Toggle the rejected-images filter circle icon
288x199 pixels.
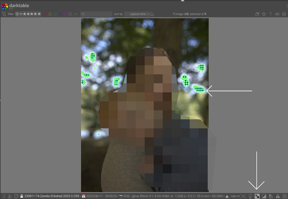click(17, 14)
